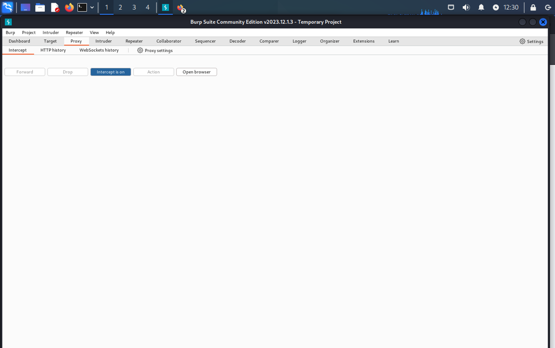
Task: Open the volume control tray icon
Action: coord(466,7)
